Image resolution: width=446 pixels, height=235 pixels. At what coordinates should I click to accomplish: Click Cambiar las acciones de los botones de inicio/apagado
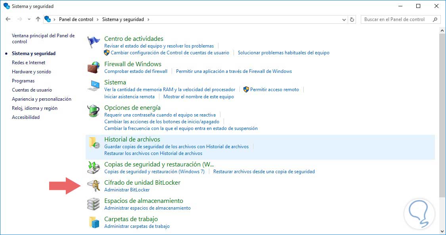pyautogui.click(x=162, y=121)
